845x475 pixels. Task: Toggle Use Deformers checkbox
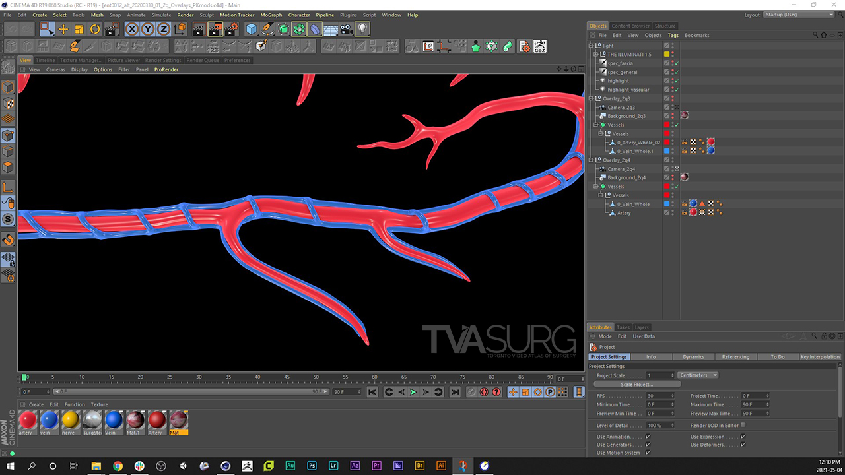pyautogui.click(x=743, y=445)
